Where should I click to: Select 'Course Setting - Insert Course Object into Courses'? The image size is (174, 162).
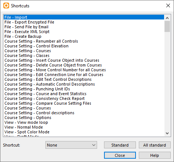[x=84, y=60]
